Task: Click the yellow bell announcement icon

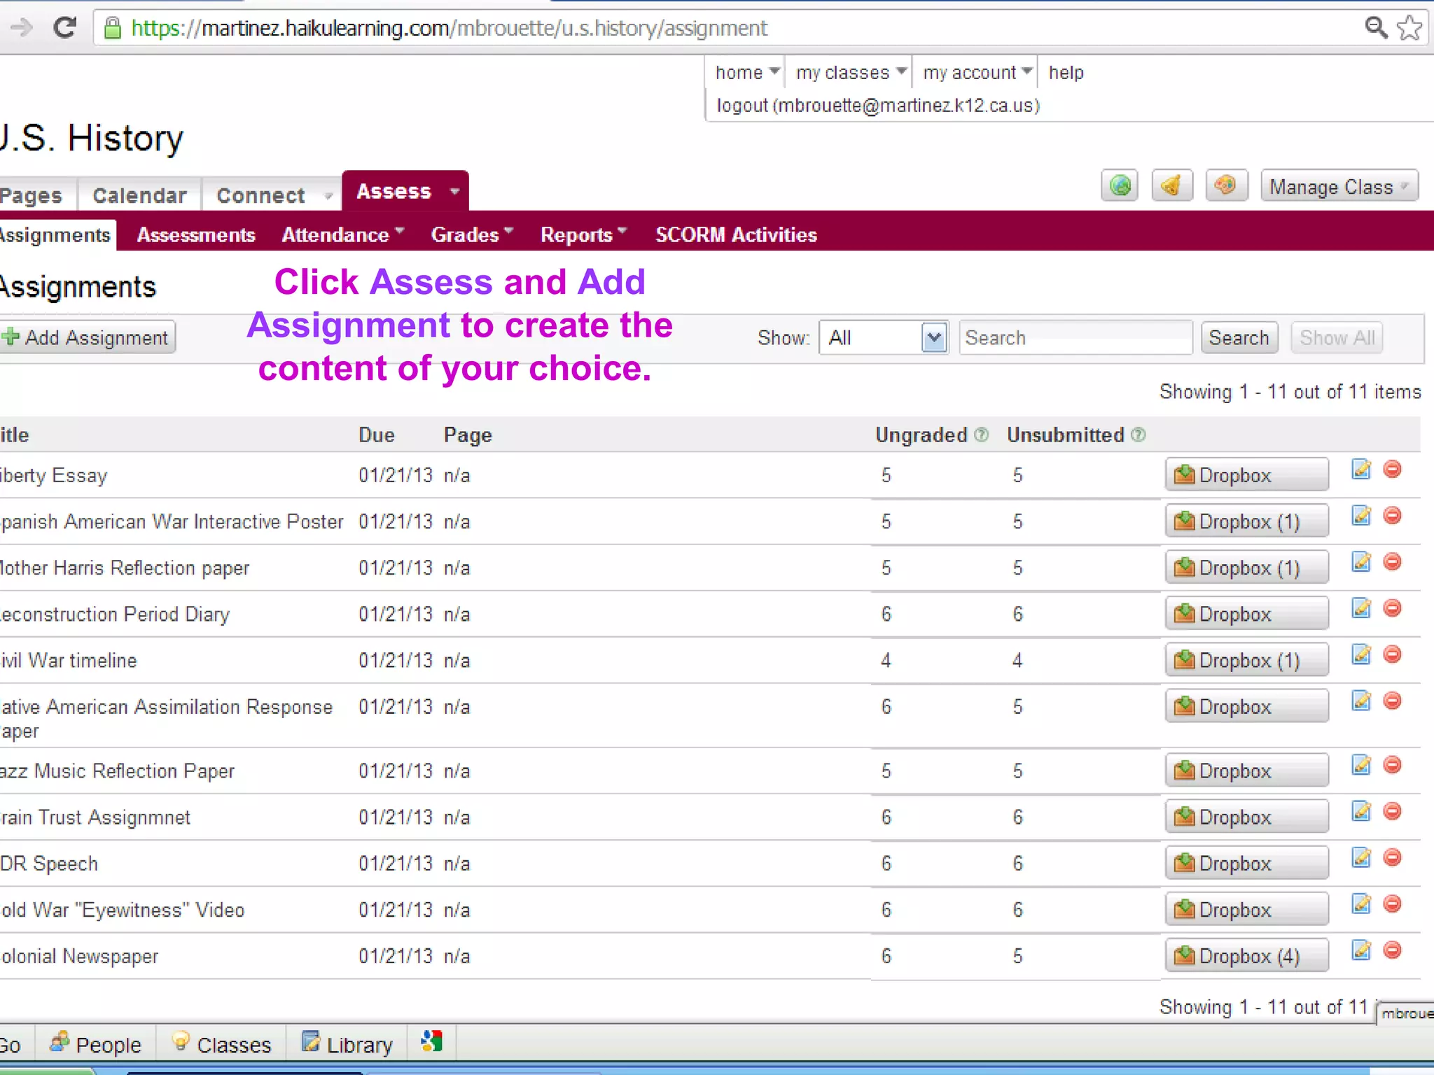Action: pyautogui.click(x=1172, y=186)
